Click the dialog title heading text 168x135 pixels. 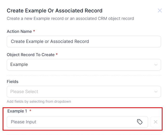tap(55, 11)
